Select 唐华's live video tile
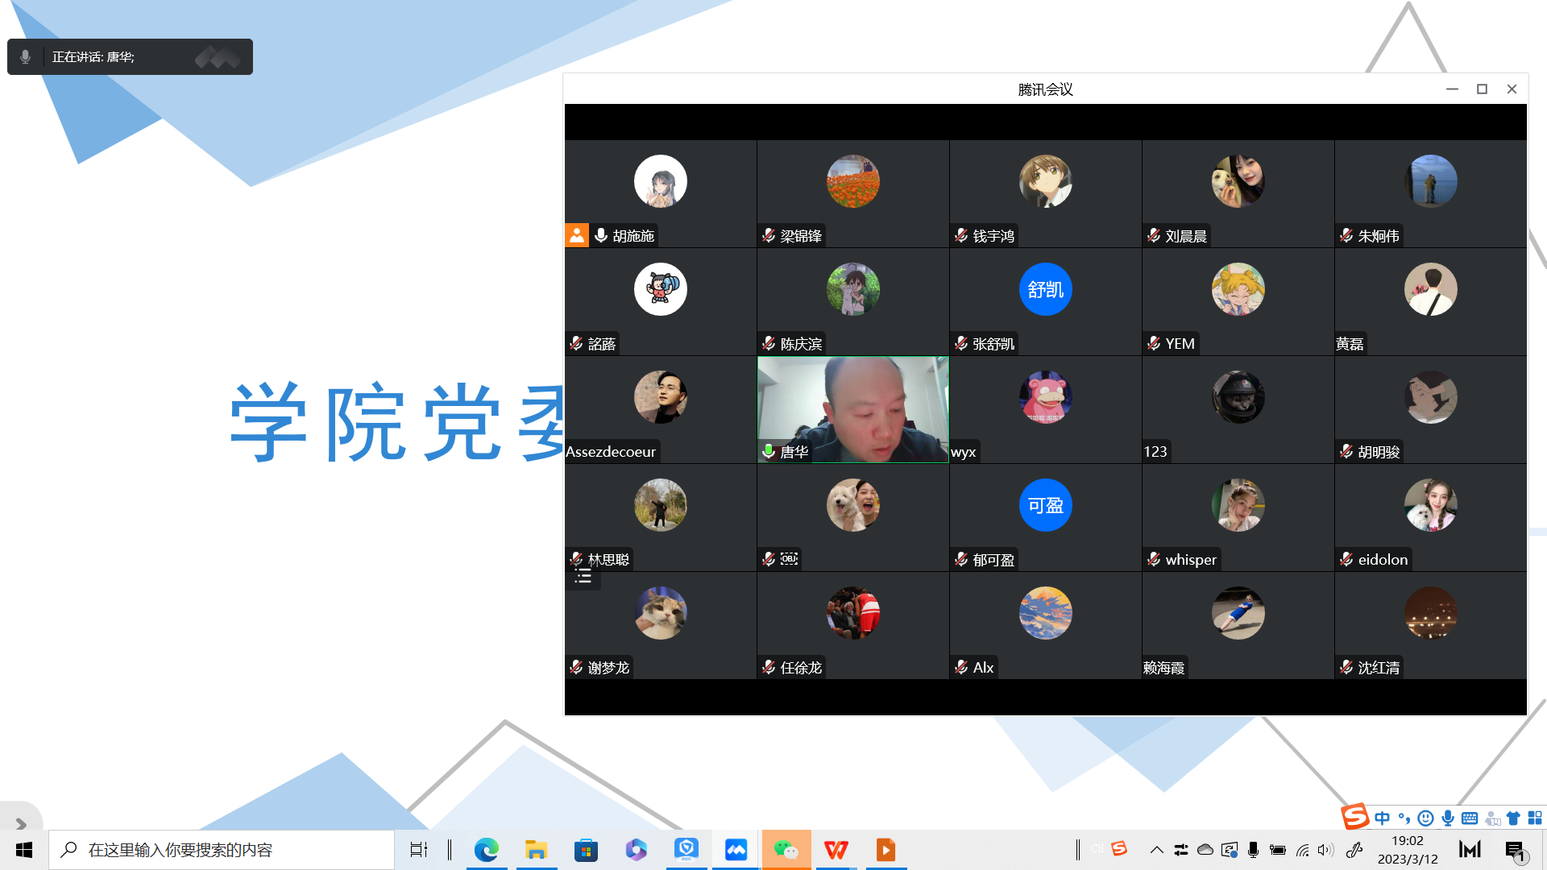 coord(852,409)
